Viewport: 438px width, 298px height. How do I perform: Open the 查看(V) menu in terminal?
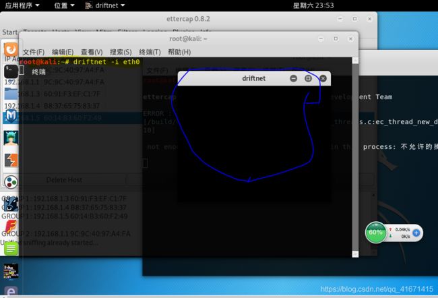(x=92, y=52)
